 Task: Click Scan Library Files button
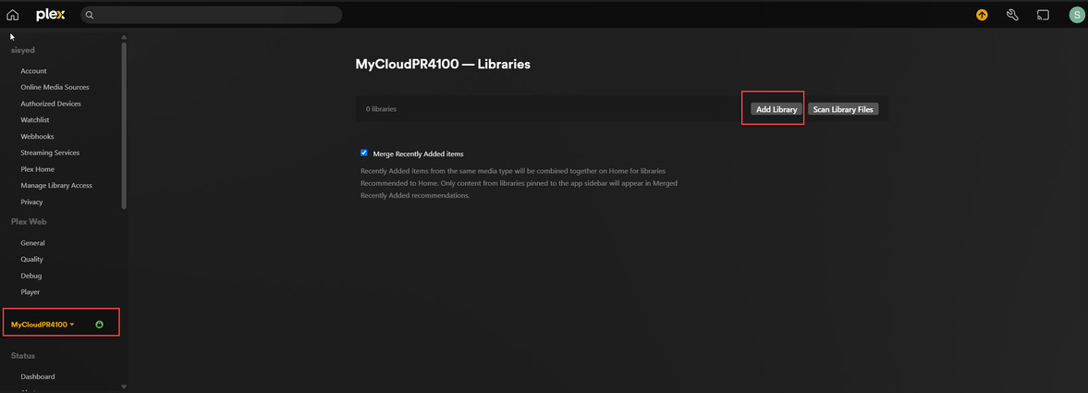(x=843, y=109)
